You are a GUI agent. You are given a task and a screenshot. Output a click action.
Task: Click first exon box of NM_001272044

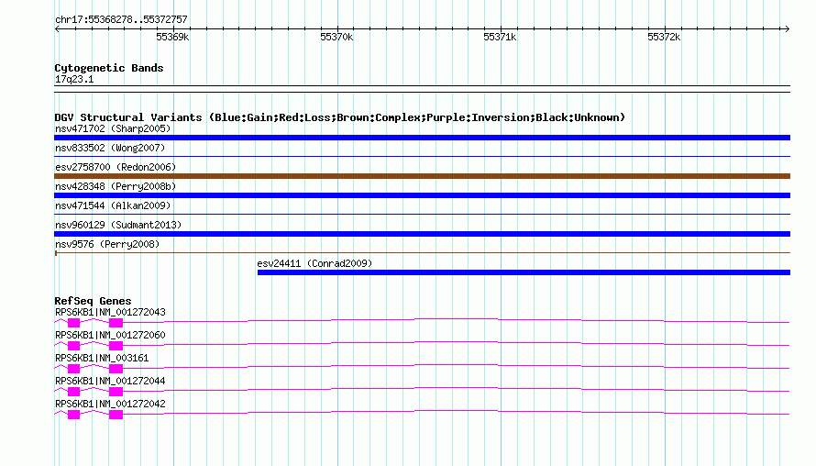[x=74, y=392]
